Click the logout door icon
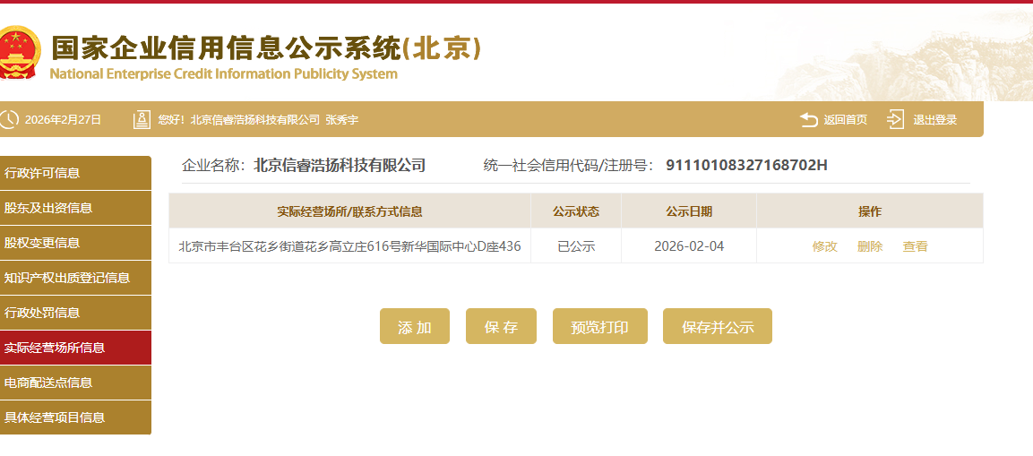1033x456 pixels. pyautogui.click(x=895, y=119)
